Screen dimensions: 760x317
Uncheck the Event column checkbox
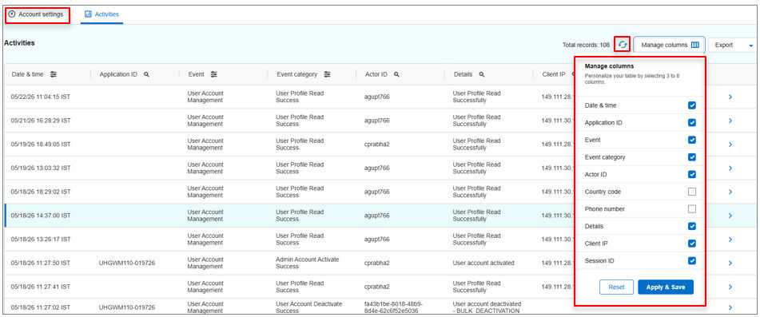692,140
